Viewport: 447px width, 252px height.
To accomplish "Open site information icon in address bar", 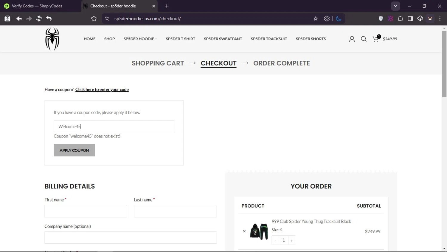I will 107,18.
